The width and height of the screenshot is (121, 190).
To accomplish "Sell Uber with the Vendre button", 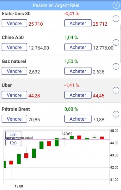I will (14, 95).
